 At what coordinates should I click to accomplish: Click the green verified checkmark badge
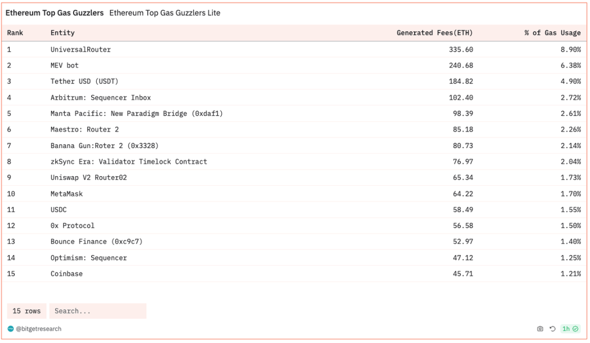point(576,329)
